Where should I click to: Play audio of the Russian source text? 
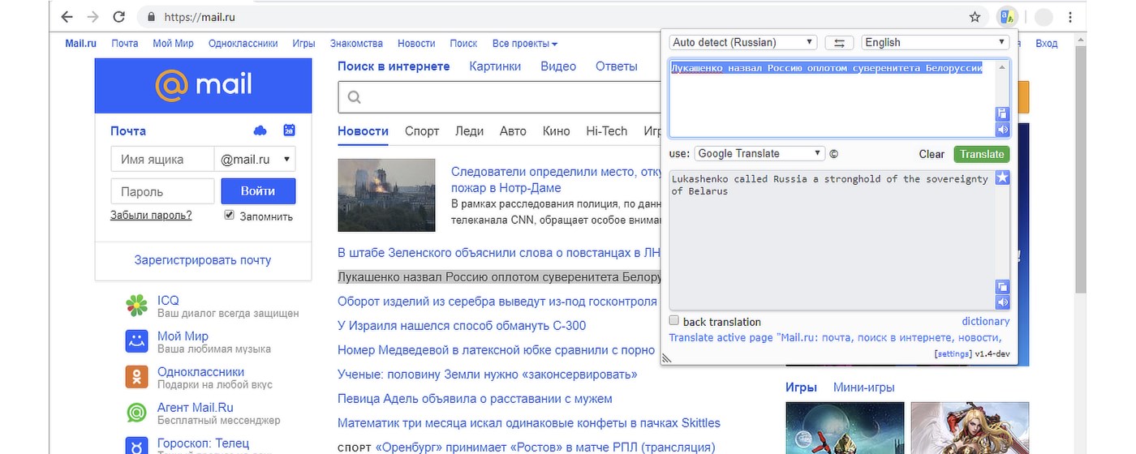[x=1002, y=129]
